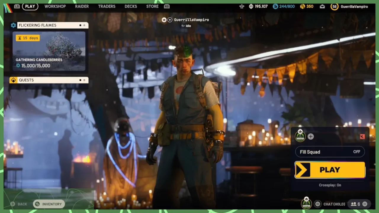Click the 15 days timer badge
This screenshot has height=213, width=379.
coord(28,38)
